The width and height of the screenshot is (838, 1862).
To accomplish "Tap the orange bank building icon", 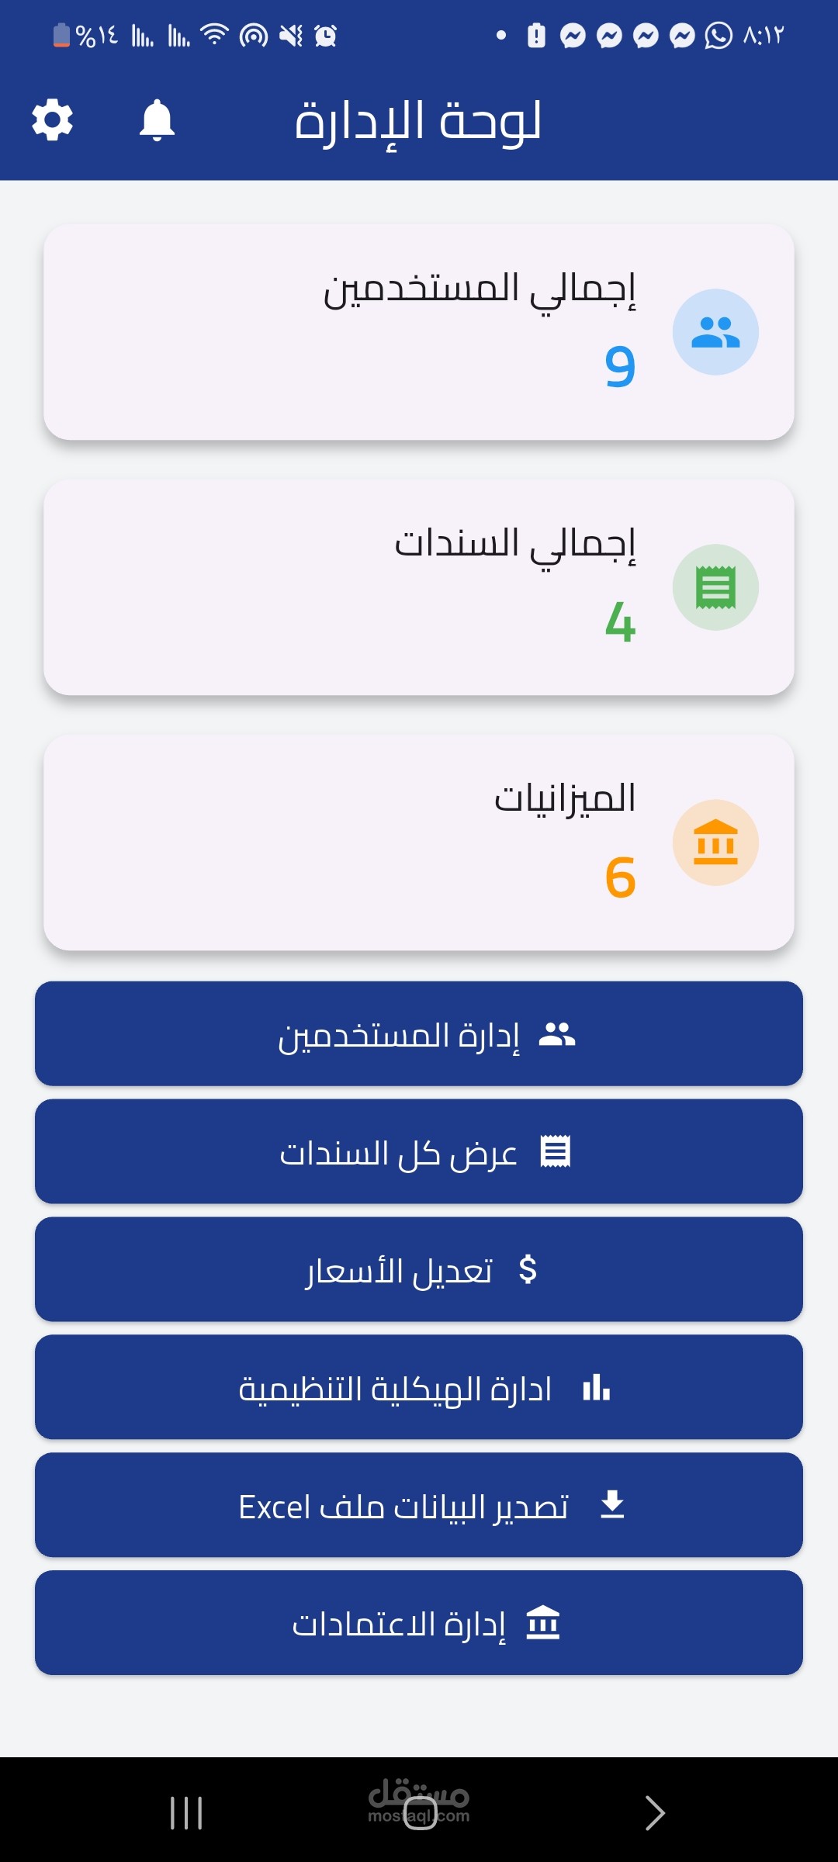I will 715,843.
